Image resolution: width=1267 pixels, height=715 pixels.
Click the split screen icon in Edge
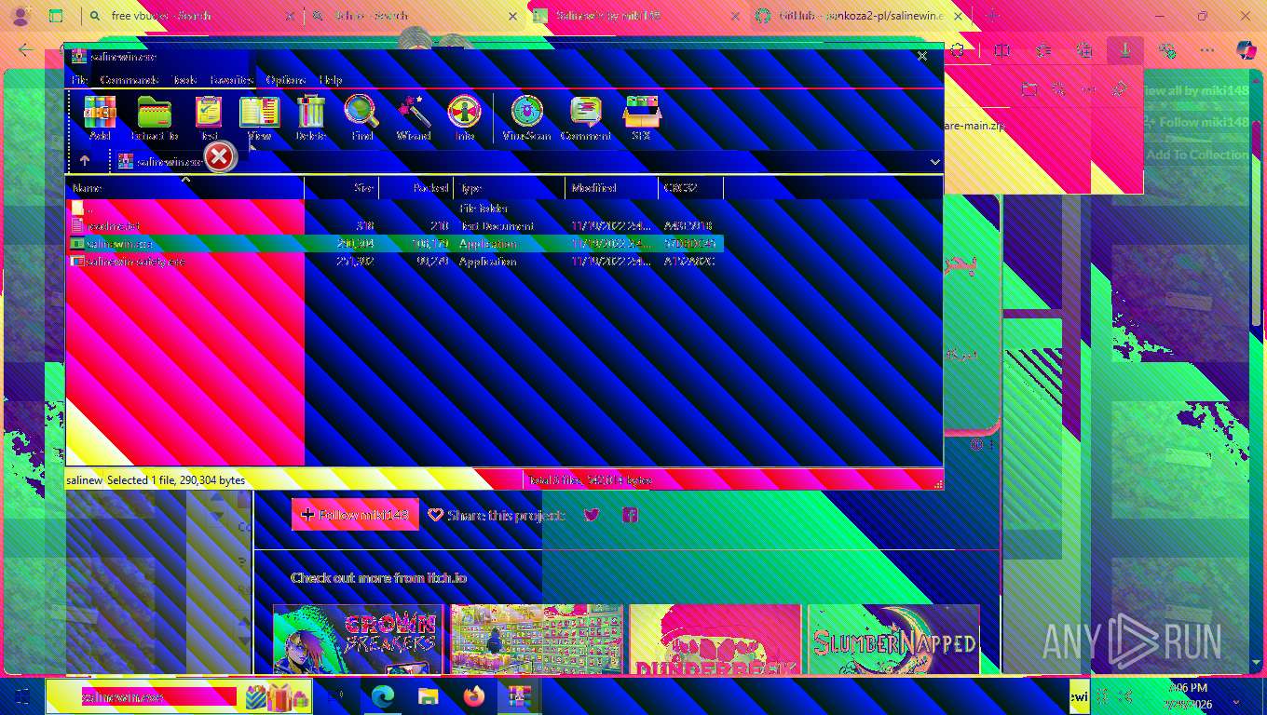click(1002, 50)
